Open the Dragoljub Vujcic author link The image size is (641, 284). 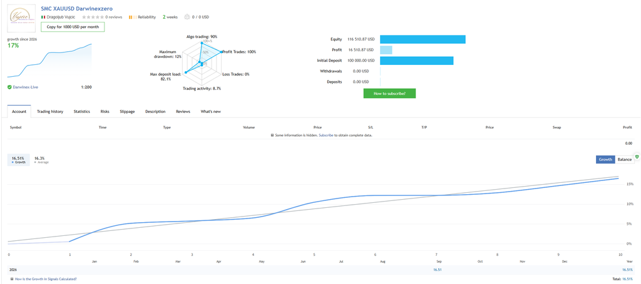[62, 17]
